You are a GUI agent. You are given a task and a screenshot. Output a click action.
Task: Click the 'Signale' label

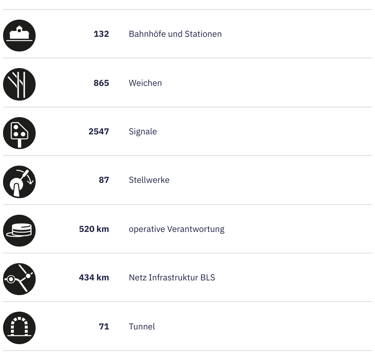(143, 131)
